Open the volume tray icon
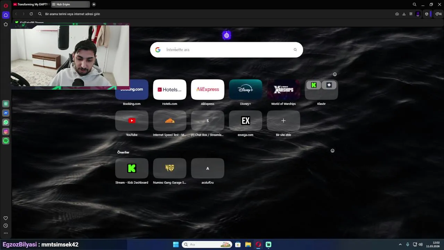 pyautogui.click(x=421, y=244)
